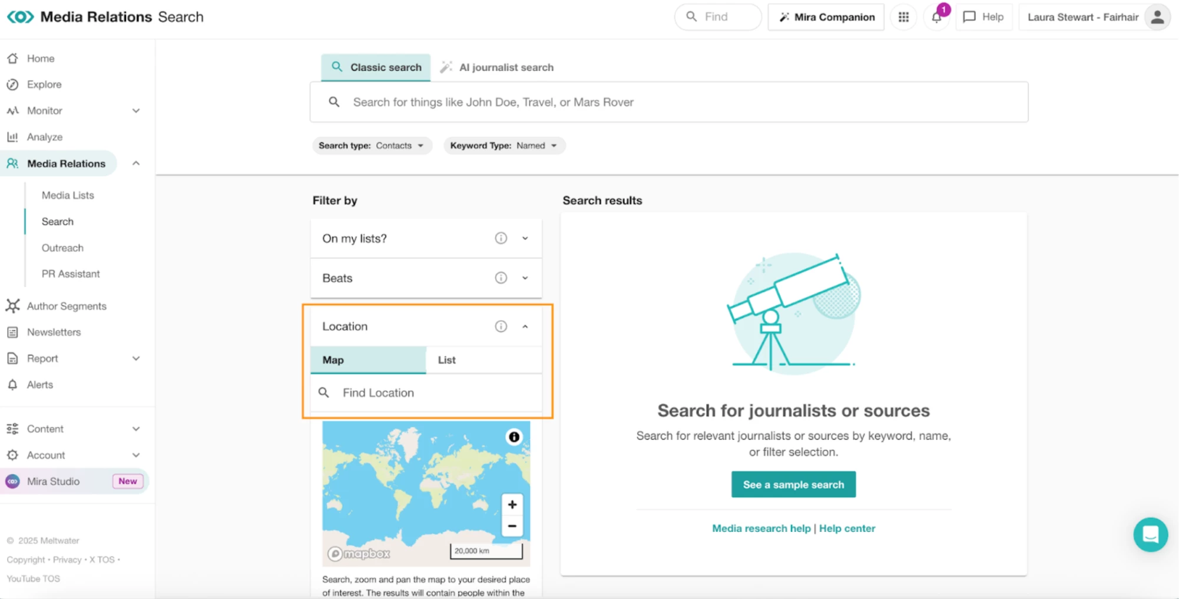Screen dimensions: 1179x599
Task: Focus the Find Location field
Action: [x=426, y=393]
